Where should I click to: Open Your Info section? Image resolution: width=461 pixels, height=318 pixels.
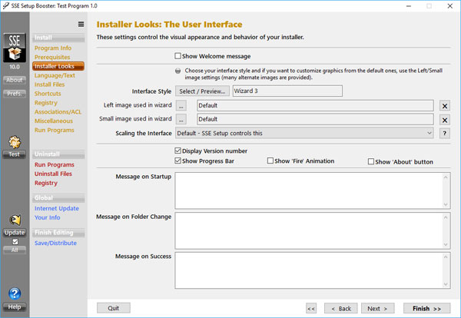(48, 217)
